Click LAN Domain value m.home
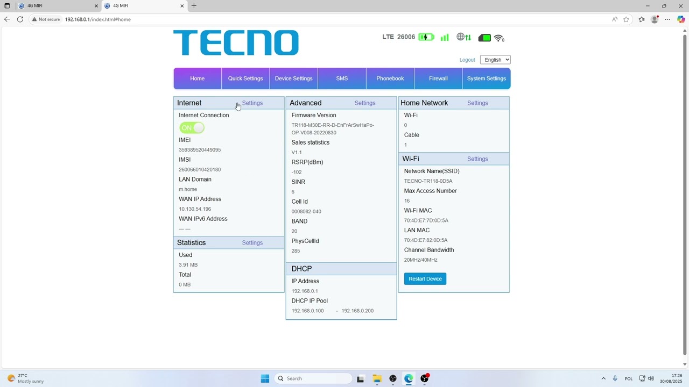 tap(188, 189)
